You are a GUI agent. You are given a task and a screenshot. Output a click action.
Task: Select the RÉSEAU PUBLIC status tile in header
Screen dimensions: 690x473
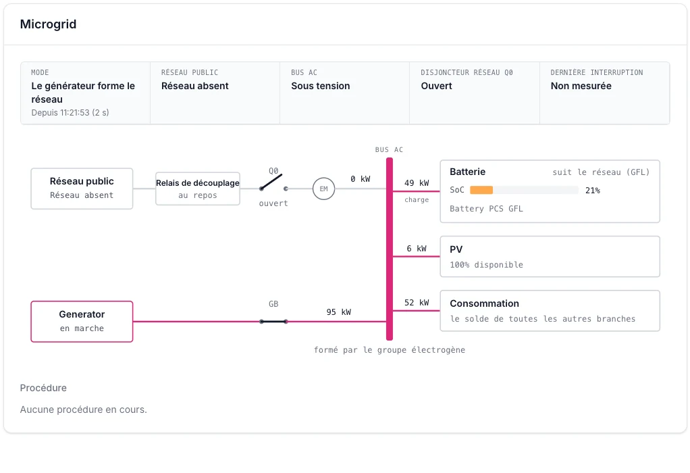point(215,93)
